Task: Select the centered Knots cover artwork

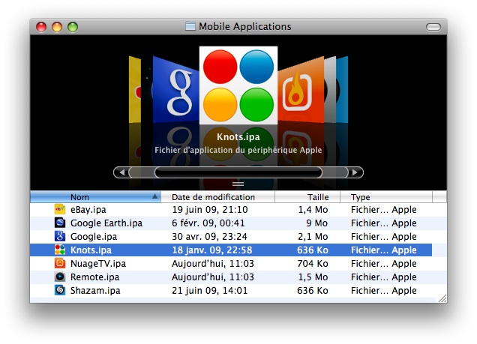Action: point(238,85)
